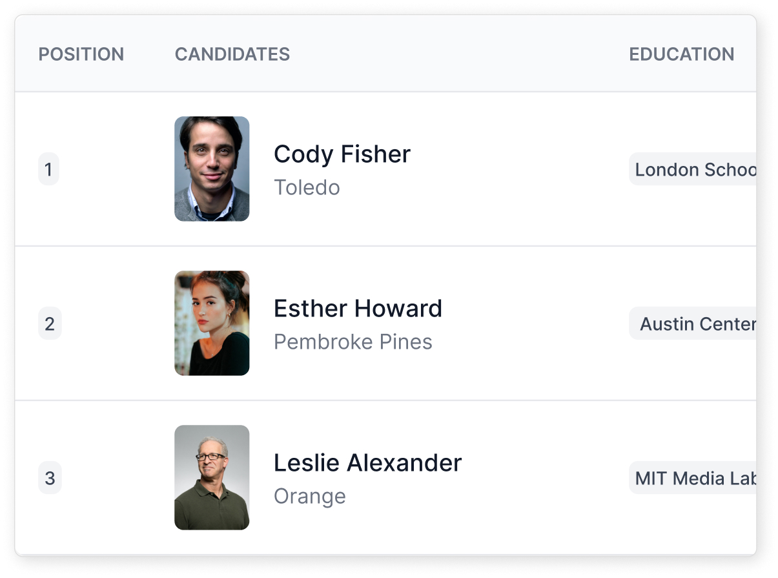Click the Esther Howard candidate name
This screenshot has height=578, width=778.
(358, 309)
